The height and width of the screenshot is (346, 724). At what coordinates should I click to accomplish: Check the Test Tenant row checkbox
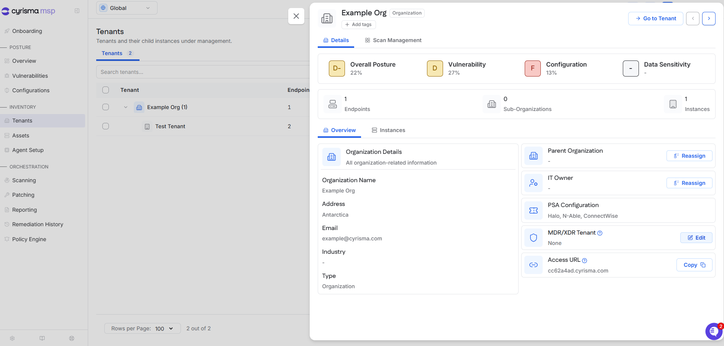click(106, 126)
